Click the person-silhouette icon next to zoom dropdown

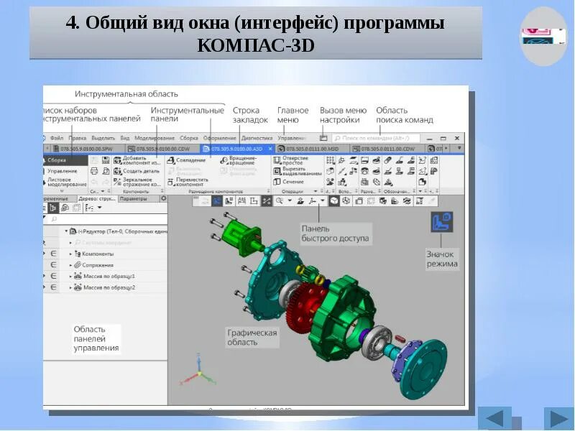(x=300, y=201)
